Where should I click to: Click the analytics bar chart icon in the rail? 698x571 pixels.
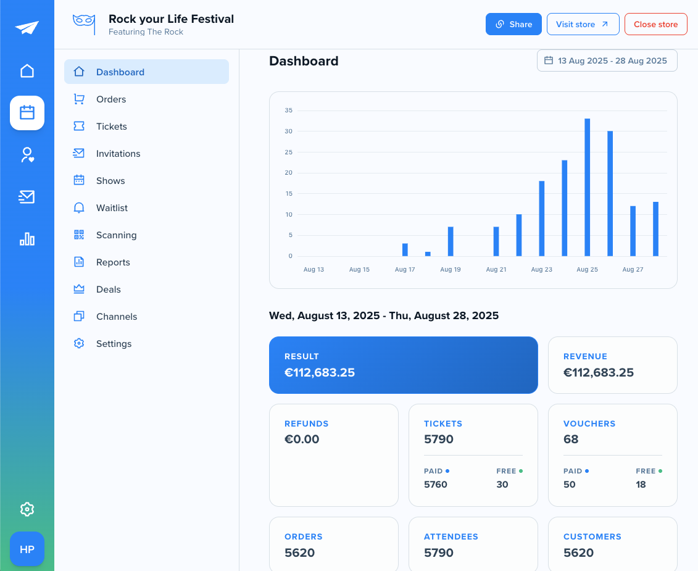[27, 239]
